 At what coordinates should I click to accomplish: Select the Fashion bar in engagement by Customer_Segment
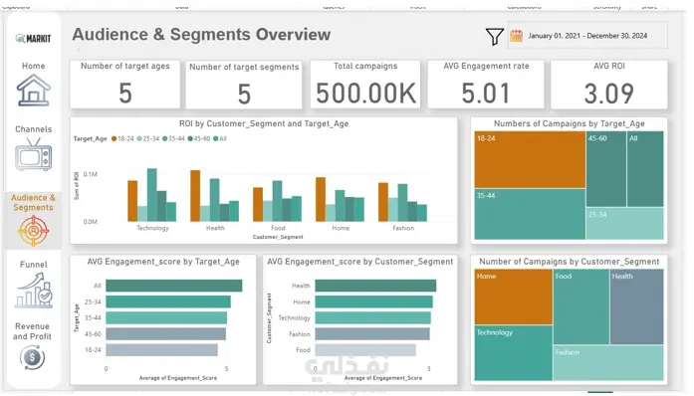(372, 334)
